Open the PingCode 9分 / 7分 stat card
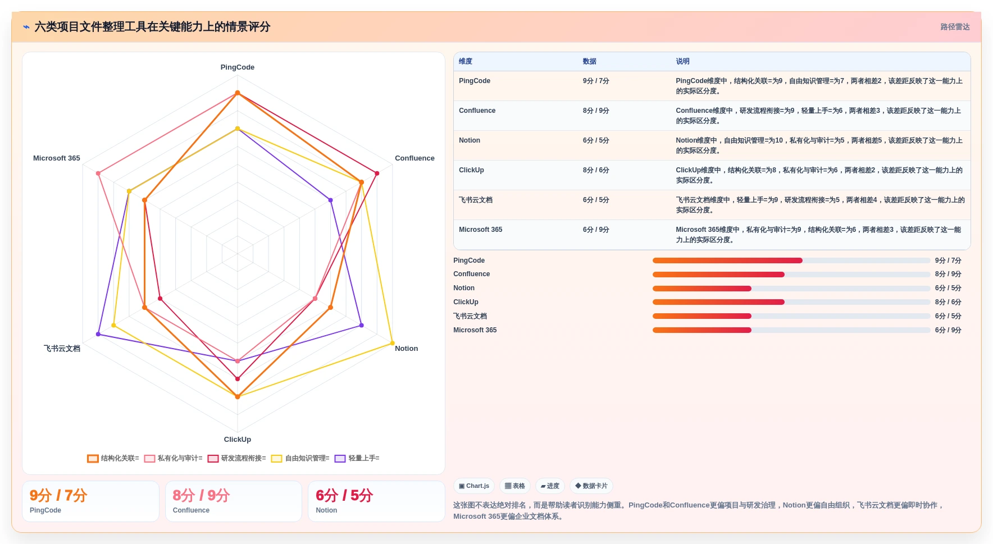This screenshot has height=544, width=993. tap(90, 501)
